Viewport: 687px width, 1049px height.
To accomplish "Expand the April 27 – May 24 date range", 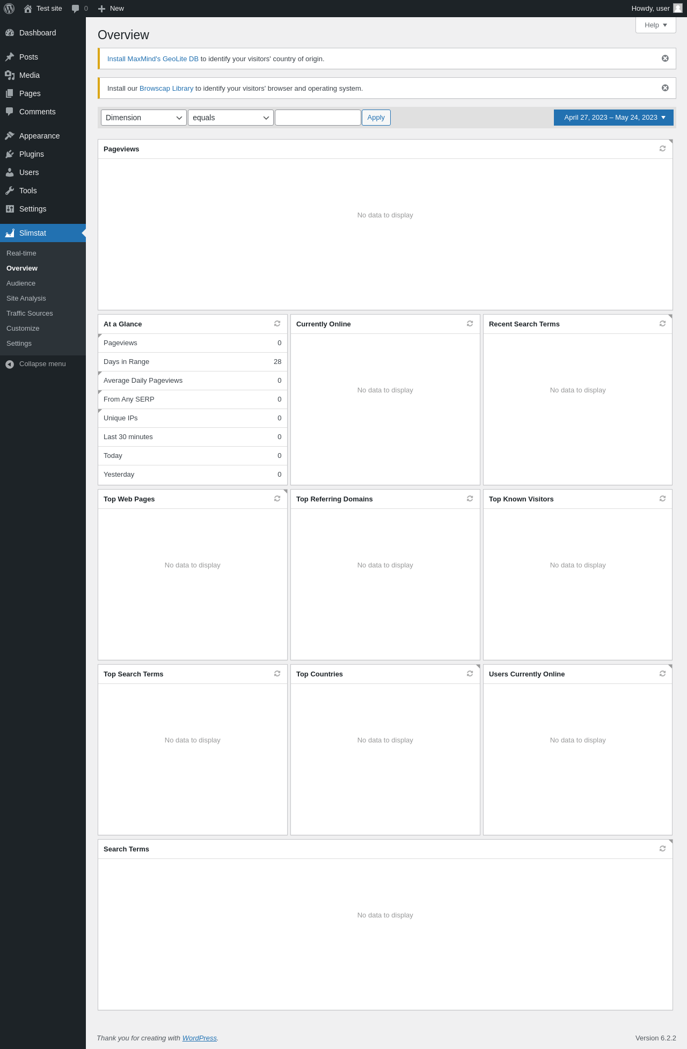I will point(613,118).
